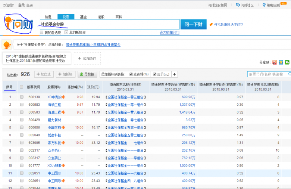Click 注册 link
The image size is (291, 189).
point(29,5)
